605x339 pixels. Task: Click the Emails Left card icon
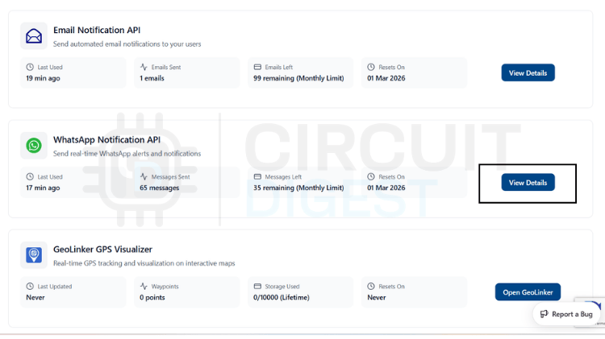pyautogui.click(x=257, y=67)
